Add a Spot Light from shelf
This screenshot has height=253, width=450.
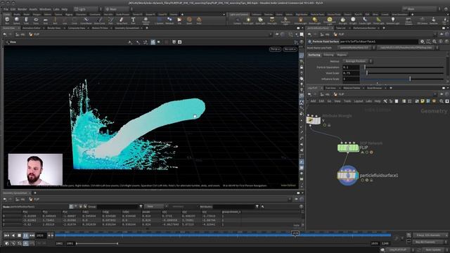(260, 20)
